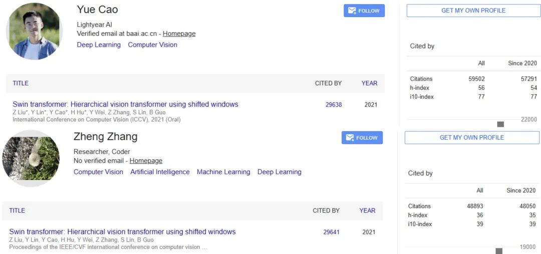Open the 29641 citation count link
This screenshot has width=541, height=254.
tap(332, 232)
